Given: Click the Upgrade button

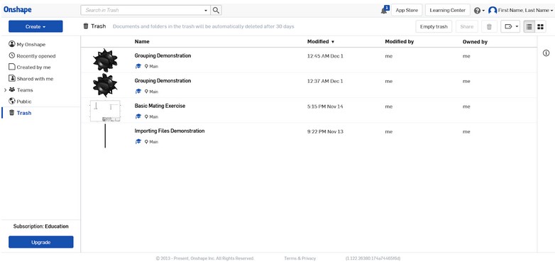Looking at the screenshot, I should [x=41, y=242].
